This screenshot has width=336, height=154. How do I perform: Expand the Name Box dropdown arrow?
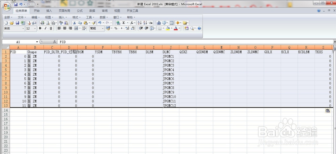pyautogui.click(x=37, y=42)
